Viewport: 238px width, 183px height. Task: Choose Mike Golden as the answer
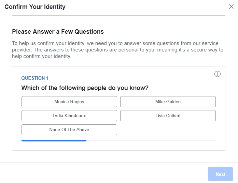tap(168, 102)
